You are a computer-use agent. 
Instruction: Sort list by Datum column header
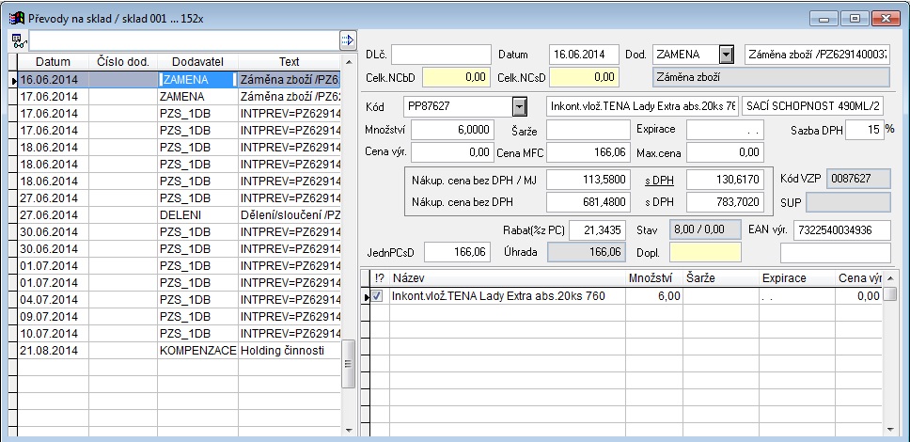[53, 61]
